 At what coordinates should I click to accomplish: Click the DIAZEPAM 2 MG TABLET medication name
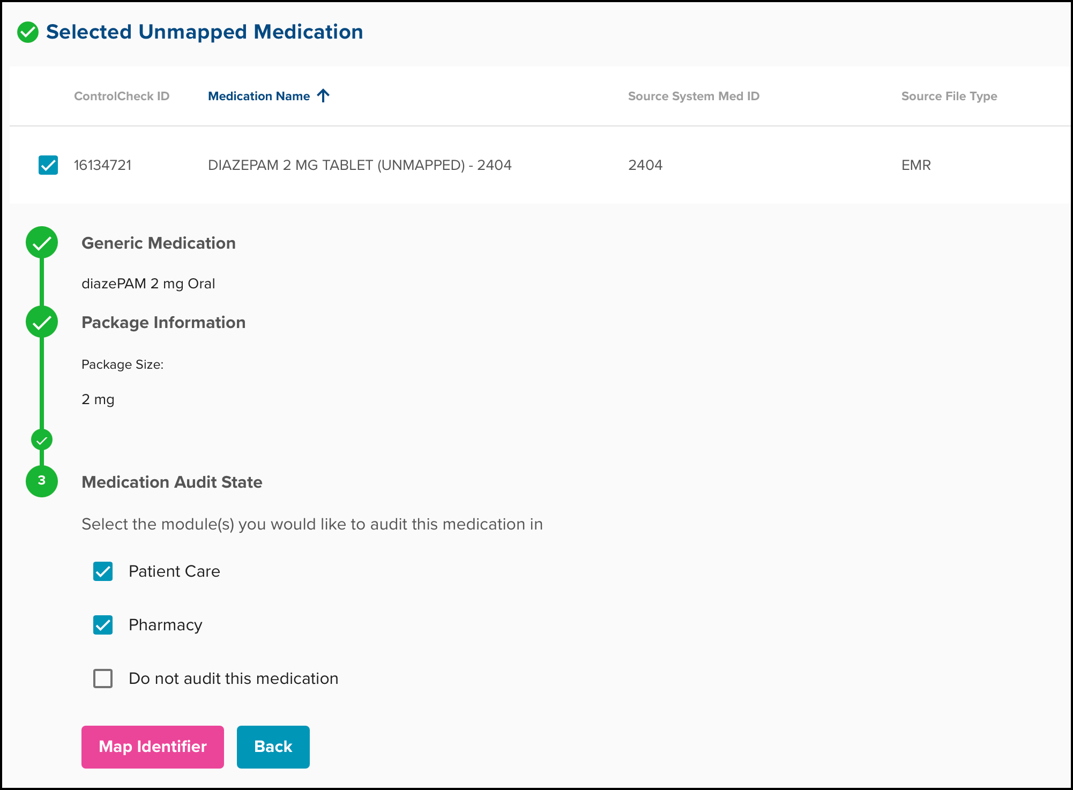pos(360,165)
